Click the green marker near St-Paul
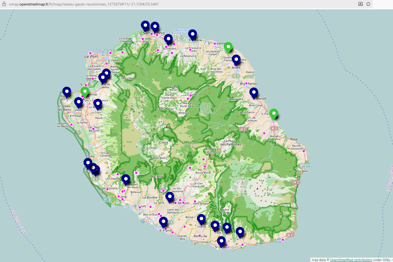Image resolution: width=393 pixels, height=262 pixels. (x=85, y=92)
